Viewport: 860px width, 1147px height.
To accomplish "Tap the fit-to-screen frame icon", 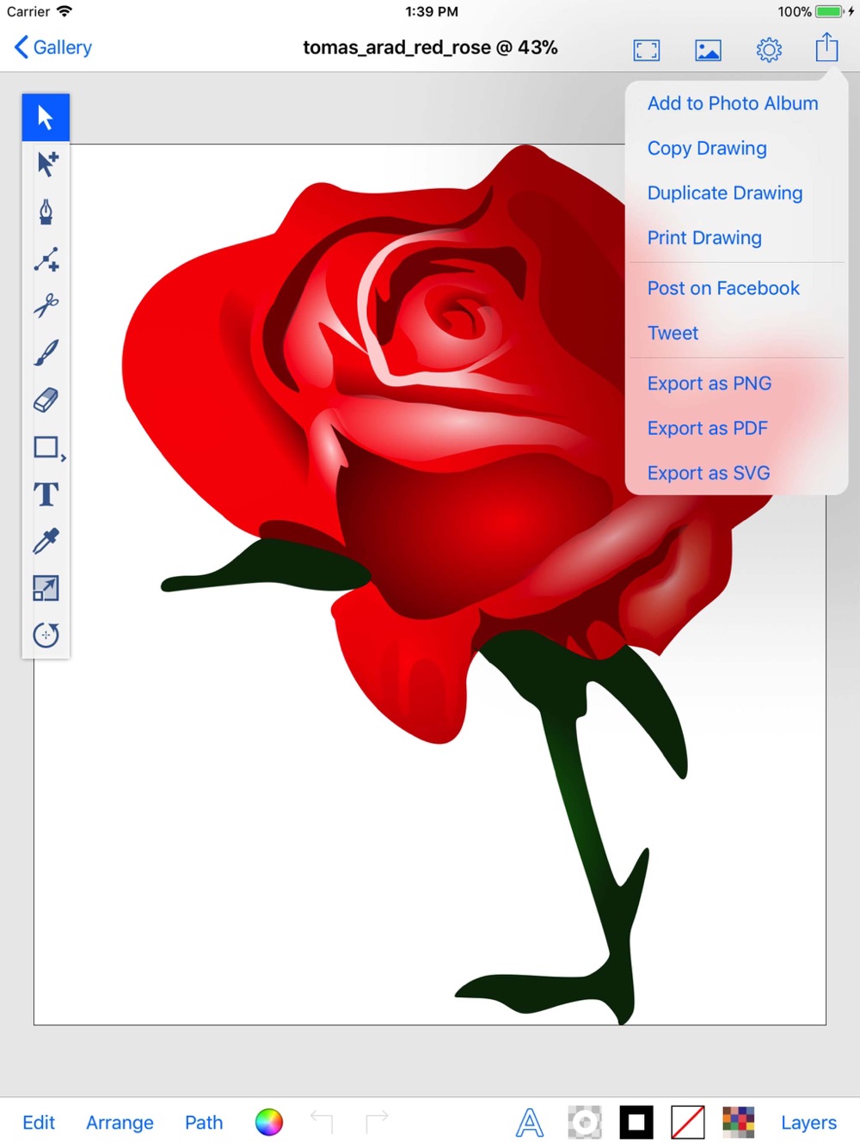I will click(x=647, y=50).
